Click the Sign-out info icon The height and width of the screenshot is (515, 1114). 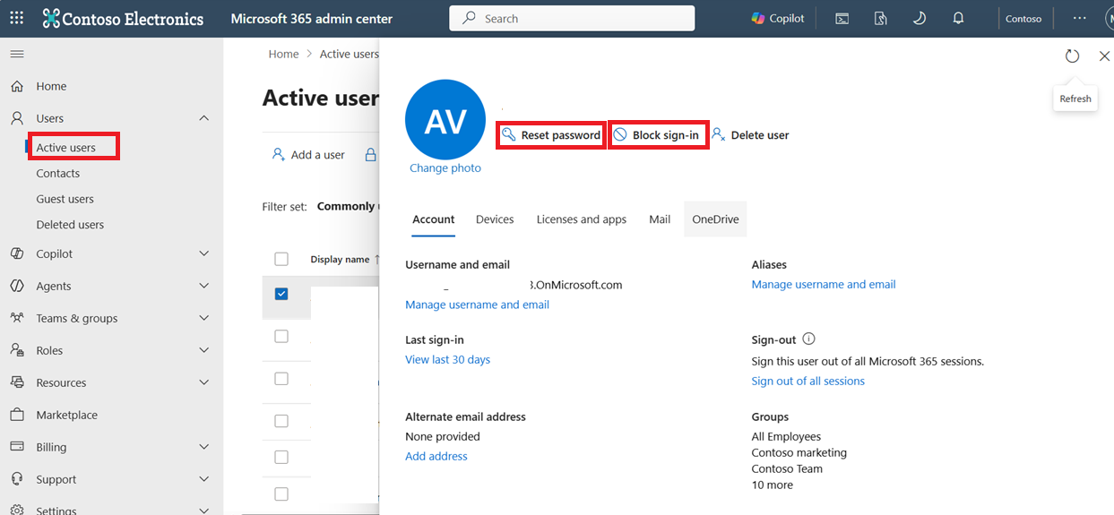point(808,339)
